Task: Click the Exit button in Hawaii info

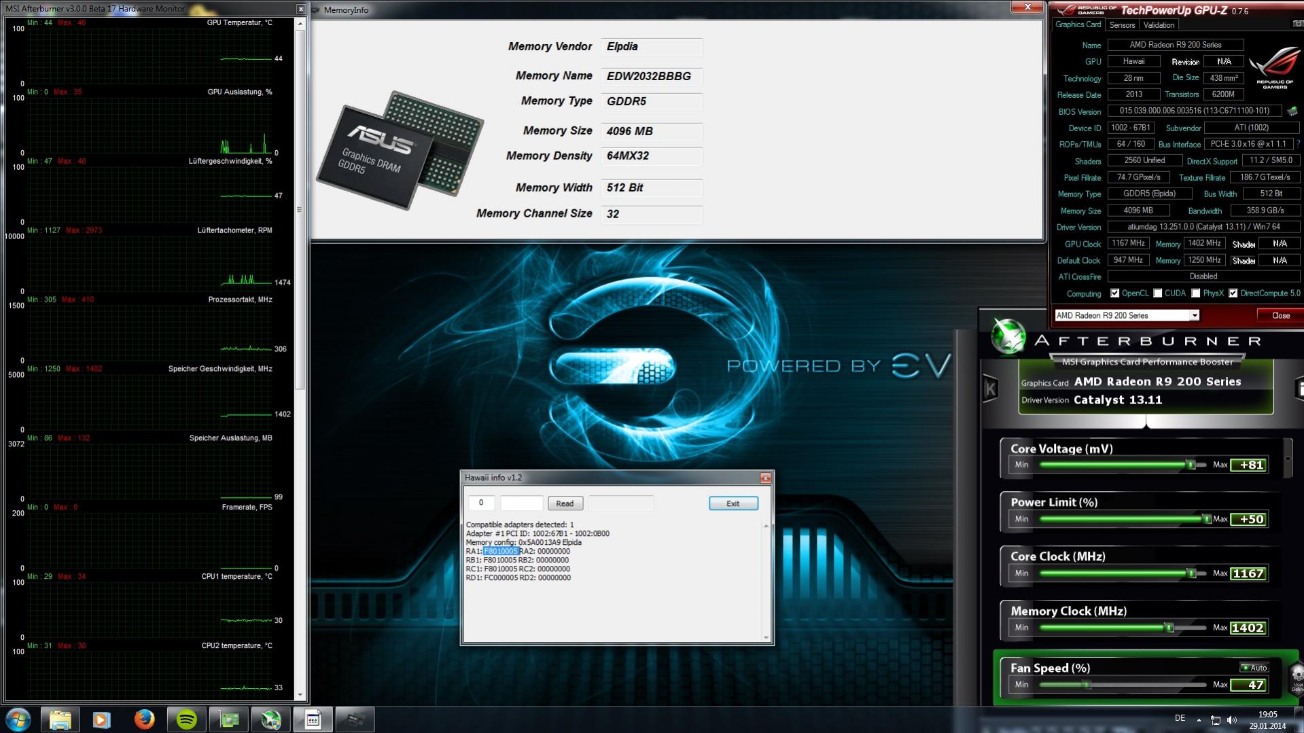Action: point(733,503)
